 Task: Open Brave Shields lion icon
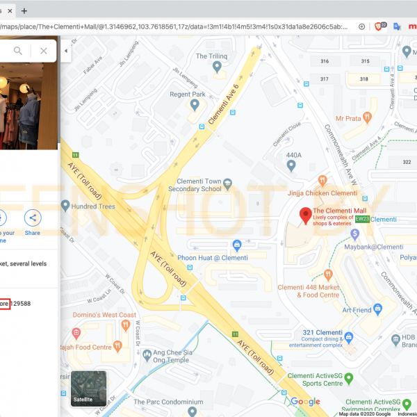[378, 26]
